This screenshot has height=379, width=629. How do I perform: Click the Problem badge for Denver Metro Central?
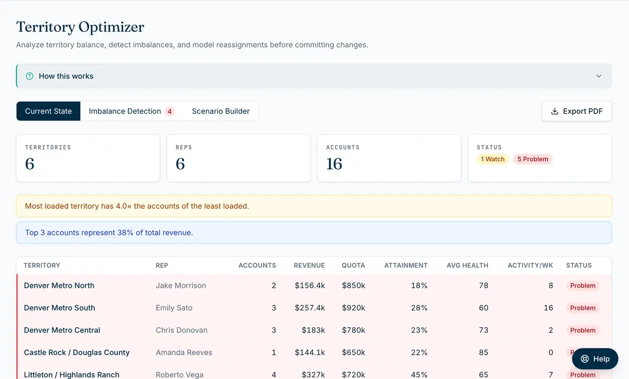[x=583, y=330]
